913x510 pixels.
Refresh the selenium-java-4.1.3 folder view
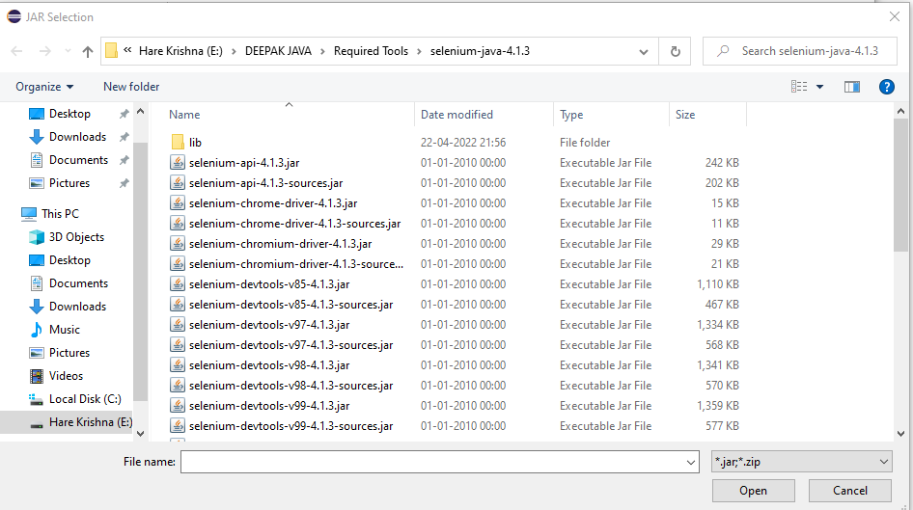pos(675,51)
